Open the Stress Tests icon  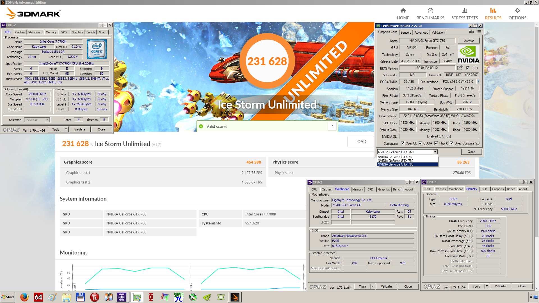[x=465, y=11]
